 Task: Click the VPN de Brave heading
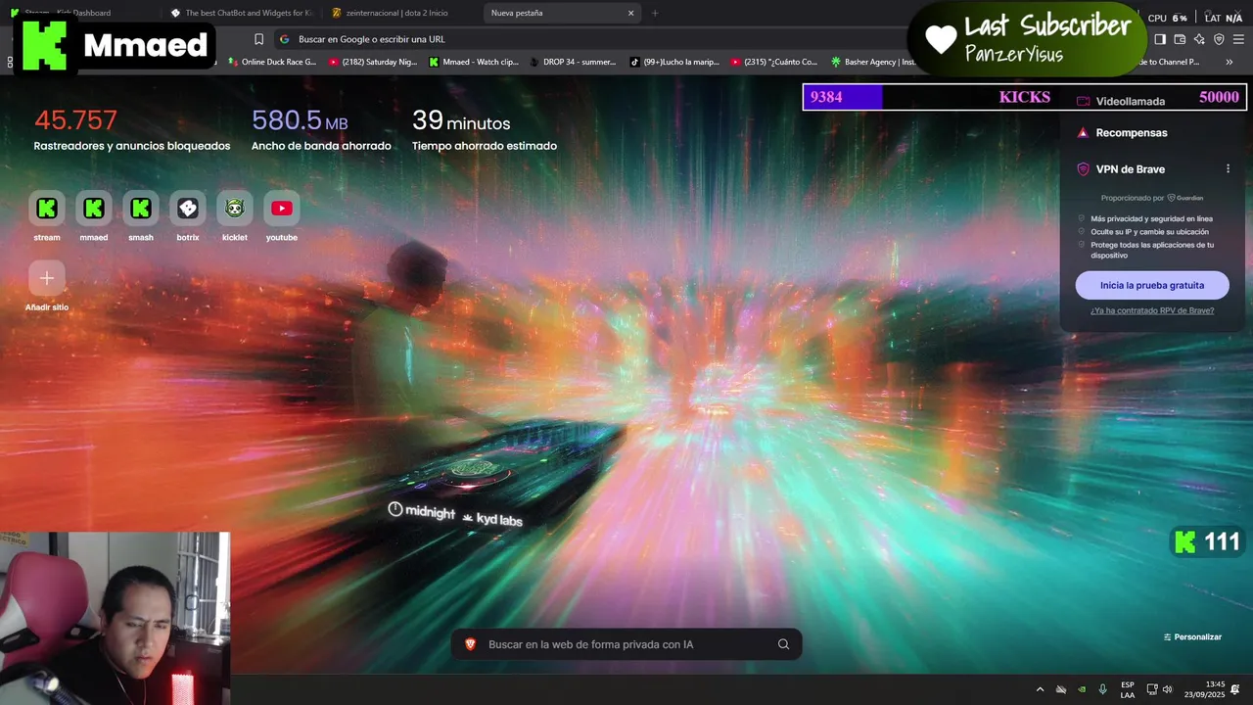(1130, 169)
